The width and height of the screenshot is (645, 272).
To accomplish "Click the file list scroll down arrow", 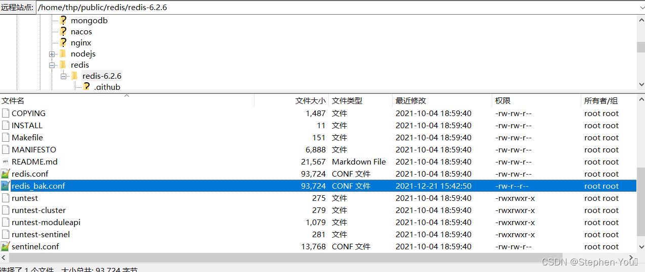I will tap(641, 247).
